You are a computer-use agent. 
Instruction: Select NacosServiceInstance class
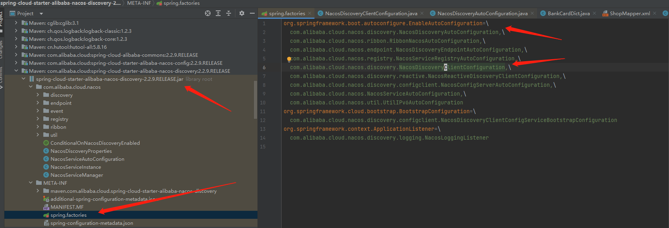75,167
